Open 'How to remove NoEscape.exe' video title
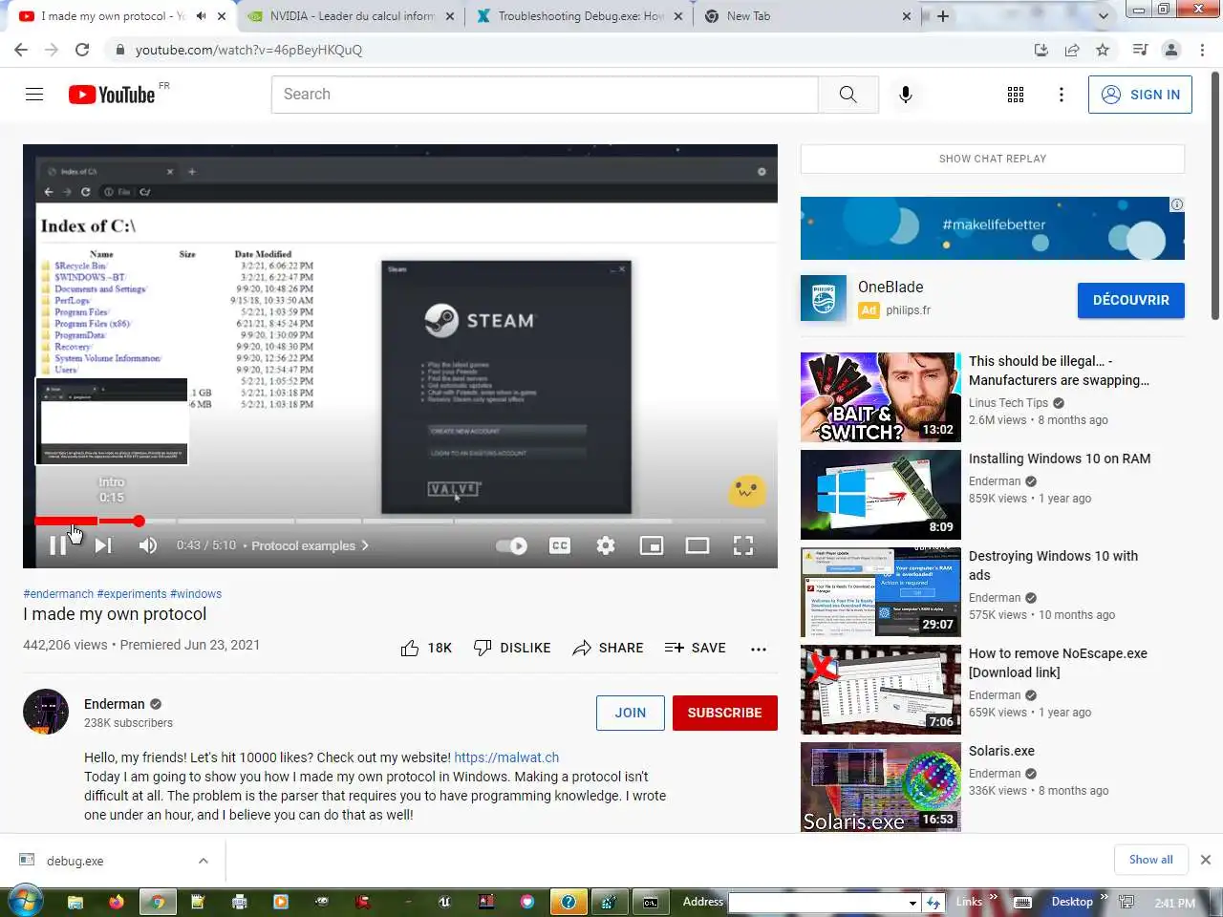1223x917 pixels. tap(1058, 663)
